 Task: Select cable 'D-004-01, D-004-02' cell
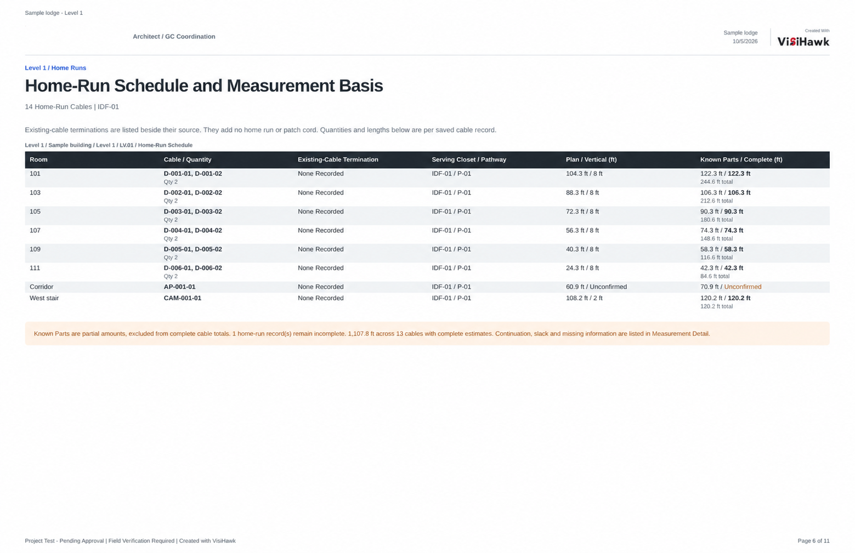click(193, 231)
